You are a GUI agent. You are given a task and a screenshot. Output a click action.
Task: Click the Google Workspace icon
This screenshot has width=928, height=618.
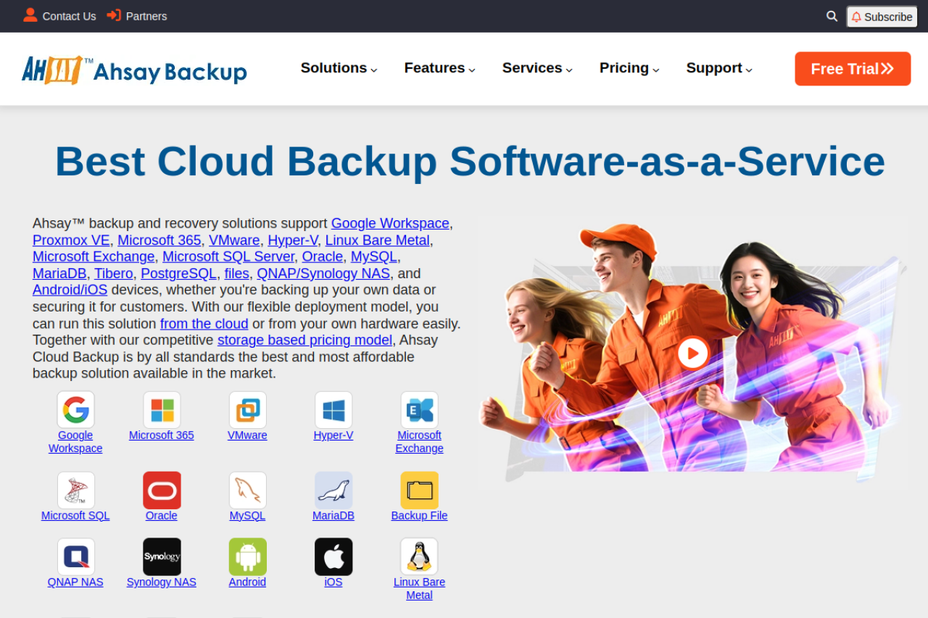pyautogui.click(x=75, y=410)
